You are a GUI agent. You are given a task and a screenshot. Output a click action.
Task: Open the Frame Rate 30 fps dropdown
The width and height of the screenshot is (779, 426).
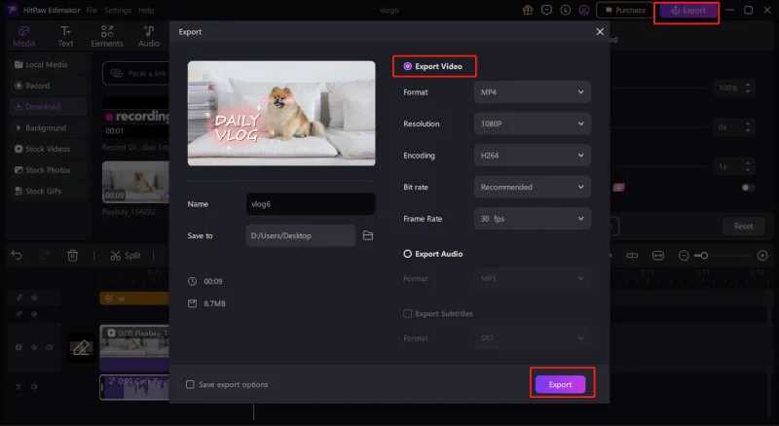(532, 219)
